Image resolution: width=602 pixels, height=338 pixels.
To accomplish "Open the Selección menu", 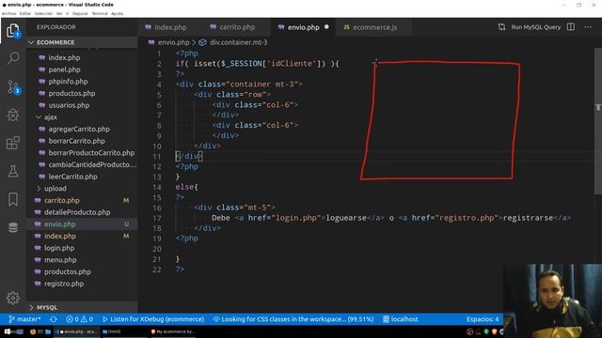I will [x=43, y=13].
